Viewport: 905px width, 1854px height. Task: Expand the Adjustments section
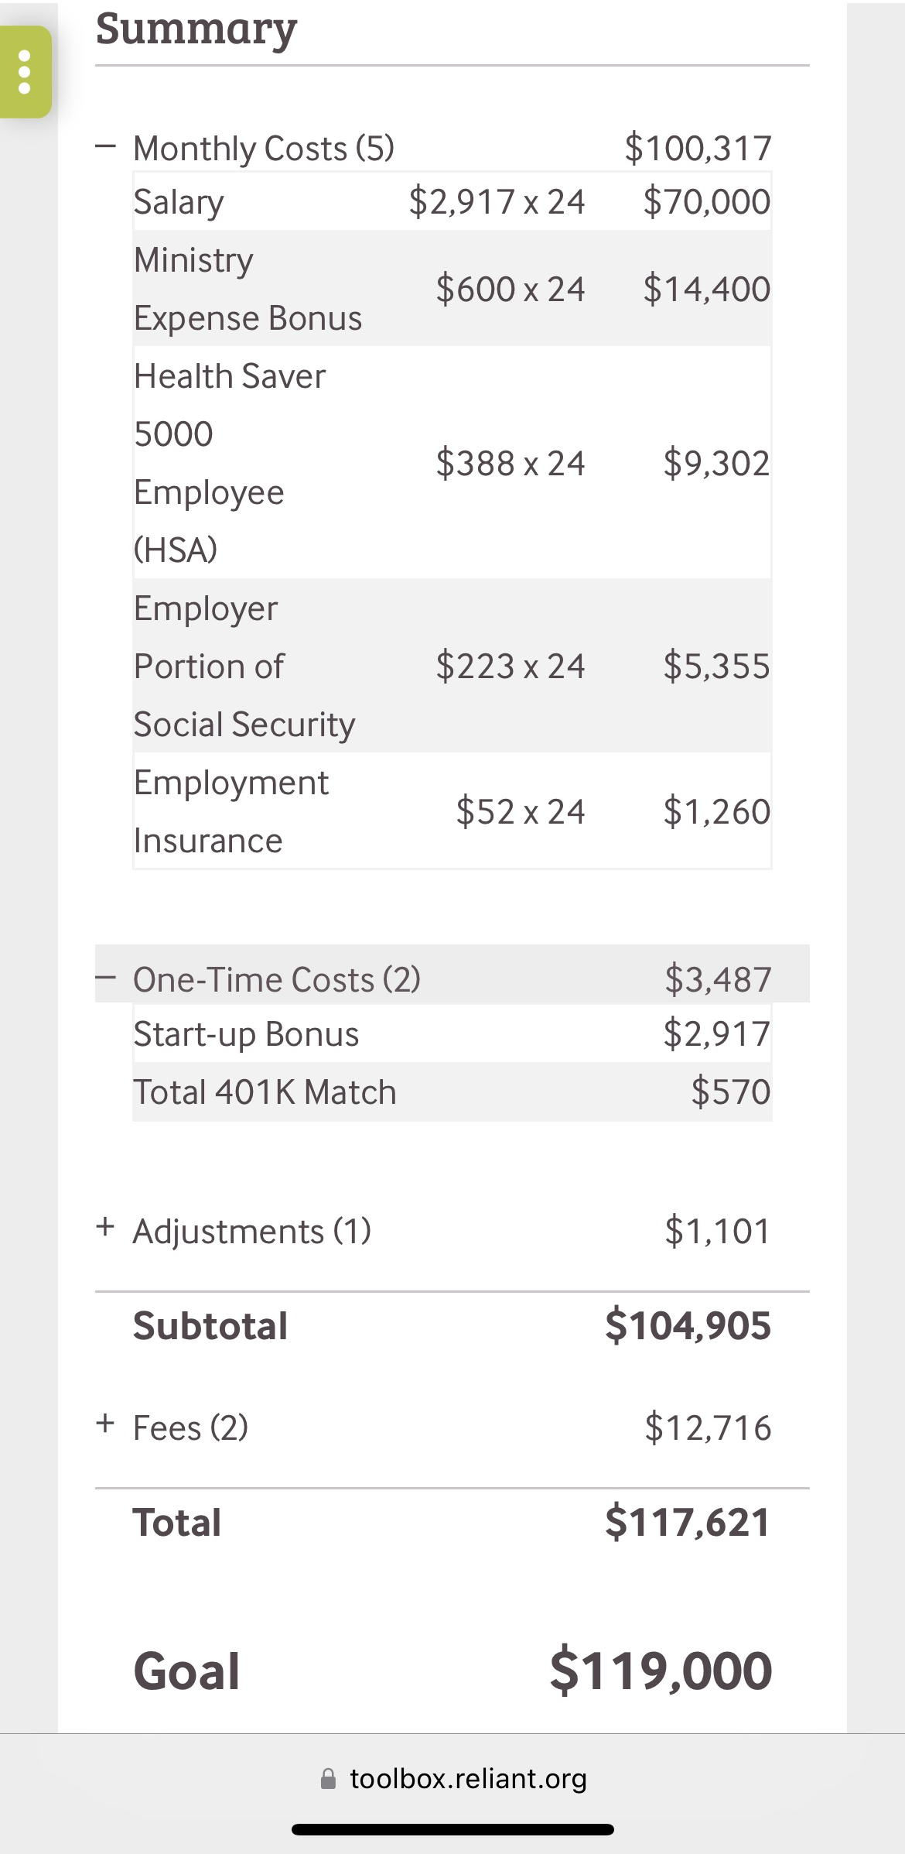point(105,1227)
